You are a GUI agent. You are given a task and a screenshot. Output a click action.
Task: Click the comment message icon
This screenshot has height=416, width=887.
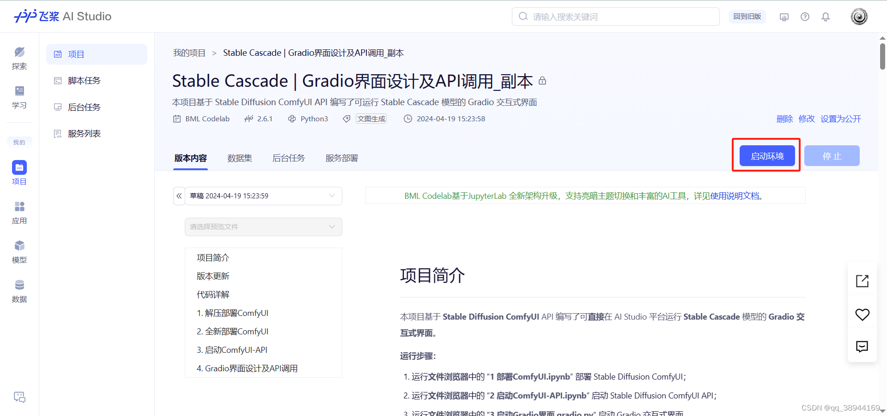click(862, 346)
